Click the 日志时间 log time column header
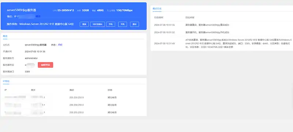 click(x=159, y=18)
